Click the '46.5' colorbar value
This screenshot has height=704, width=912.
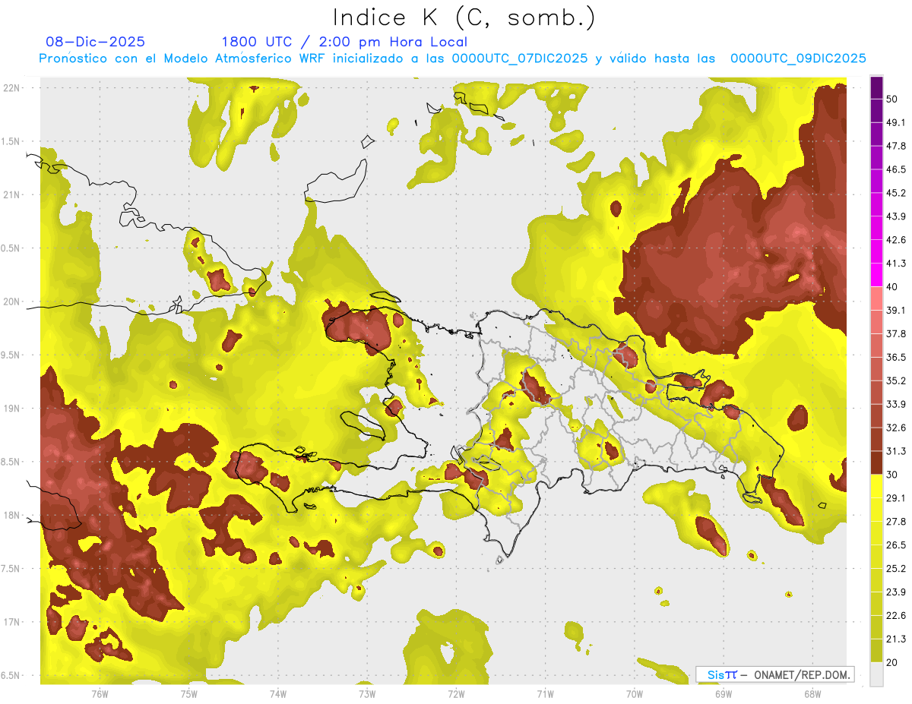pyautogui.click(x=896, y=169)
